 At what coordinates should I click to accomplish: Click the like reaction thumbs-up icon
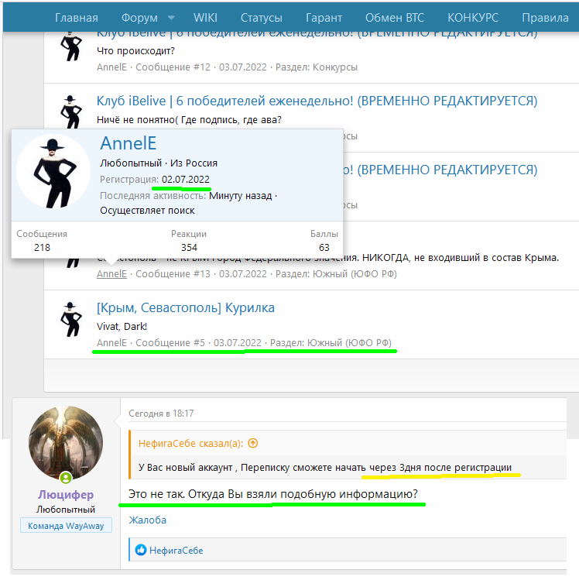pos(141,550)
